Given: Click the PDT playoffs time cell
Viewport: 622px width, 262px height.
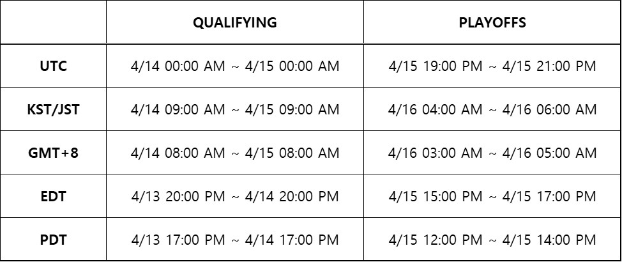Looking at the screenshot, I should [x=492, y=240].
